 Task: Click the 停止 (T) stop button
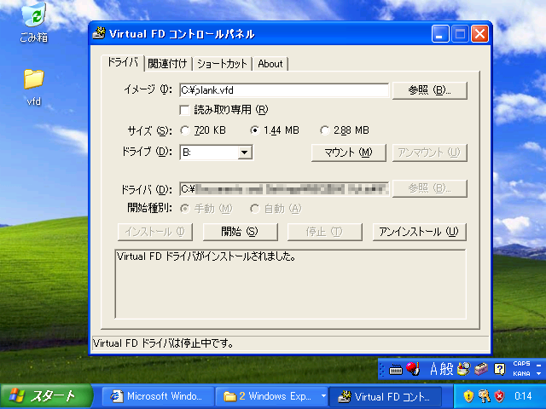coord(324,232)
